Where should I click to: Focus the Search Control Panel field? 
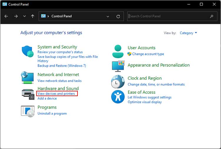(172, 16)
